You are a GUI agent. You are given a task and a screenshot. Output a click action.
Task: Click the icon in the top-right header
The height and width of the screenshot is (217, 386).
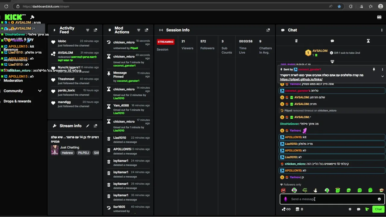point(379,17)
